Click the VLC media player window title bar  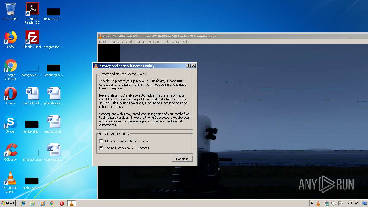(232, 36)
